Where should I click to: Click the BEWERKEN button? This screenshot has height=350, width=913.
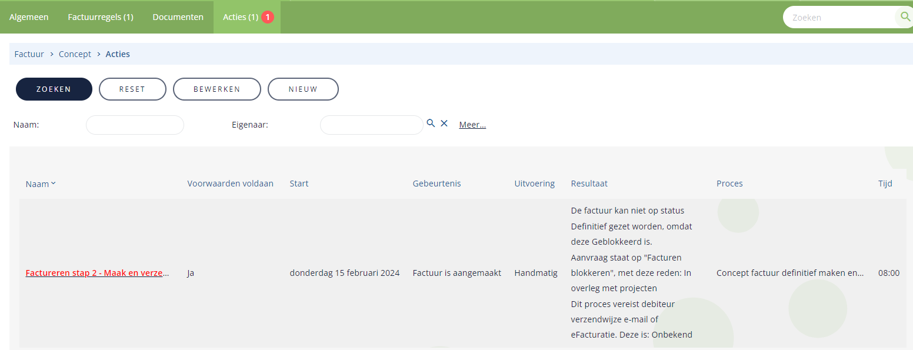click(x=217, y=89)
